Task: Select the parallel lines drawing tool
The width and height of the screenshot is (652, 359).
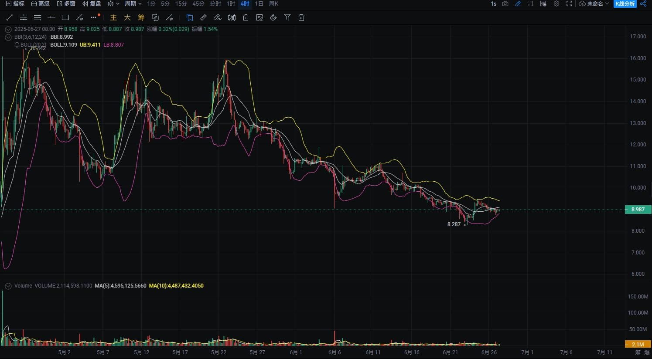Action: (38, 17)
